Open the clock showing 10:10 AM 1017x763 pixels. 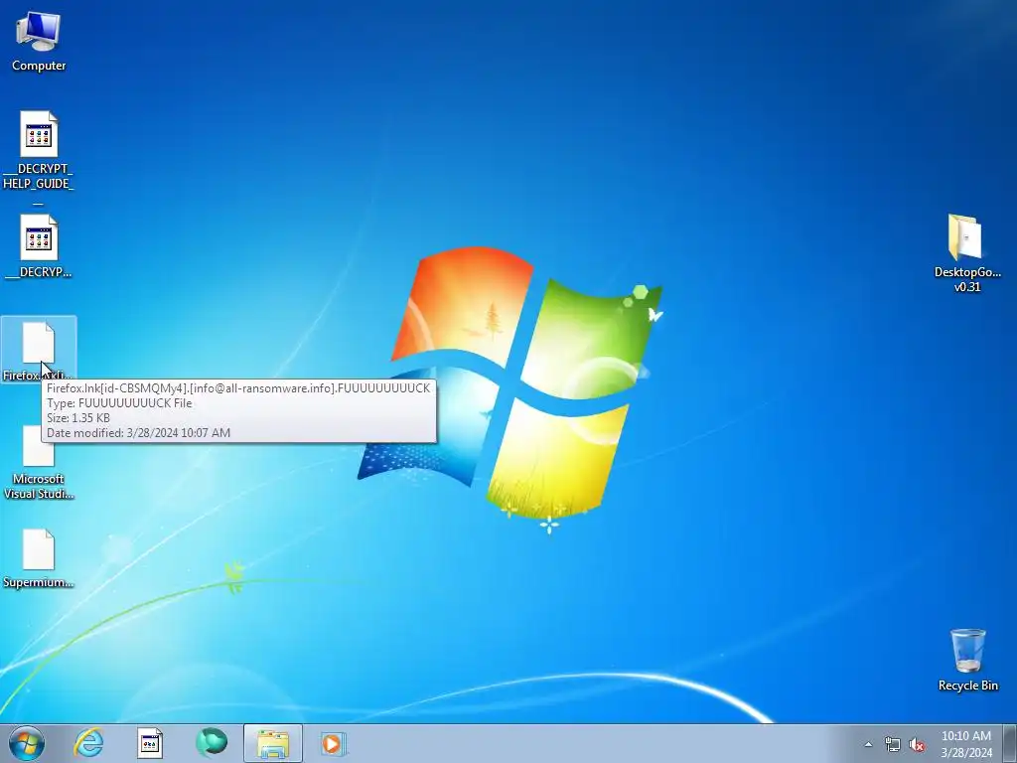coord(965,744)
